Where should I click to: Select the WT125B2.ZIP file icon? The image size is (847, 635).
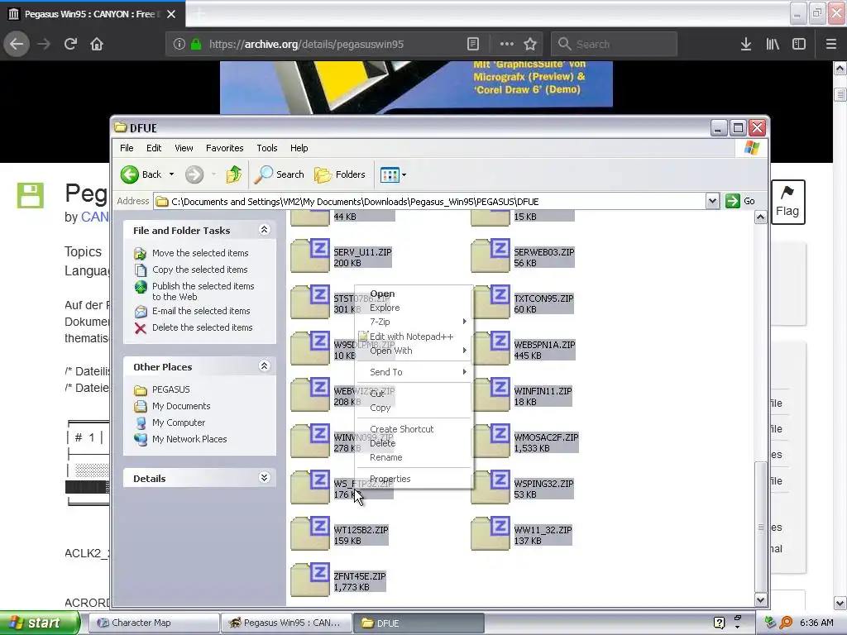tap(310, 534)
